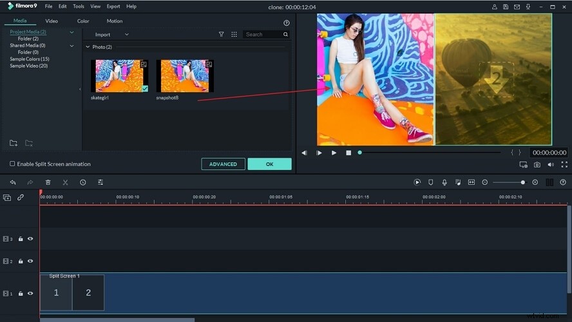The image size is (572, 322).
Task: Add a new folder in media library
Action: (x=14, y=143)
